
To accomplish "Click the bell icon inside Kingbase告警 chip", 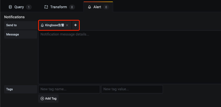I will click(x=42, y=25).
